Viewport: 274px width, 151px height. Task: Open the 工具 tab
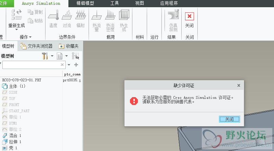click(115, 3)
